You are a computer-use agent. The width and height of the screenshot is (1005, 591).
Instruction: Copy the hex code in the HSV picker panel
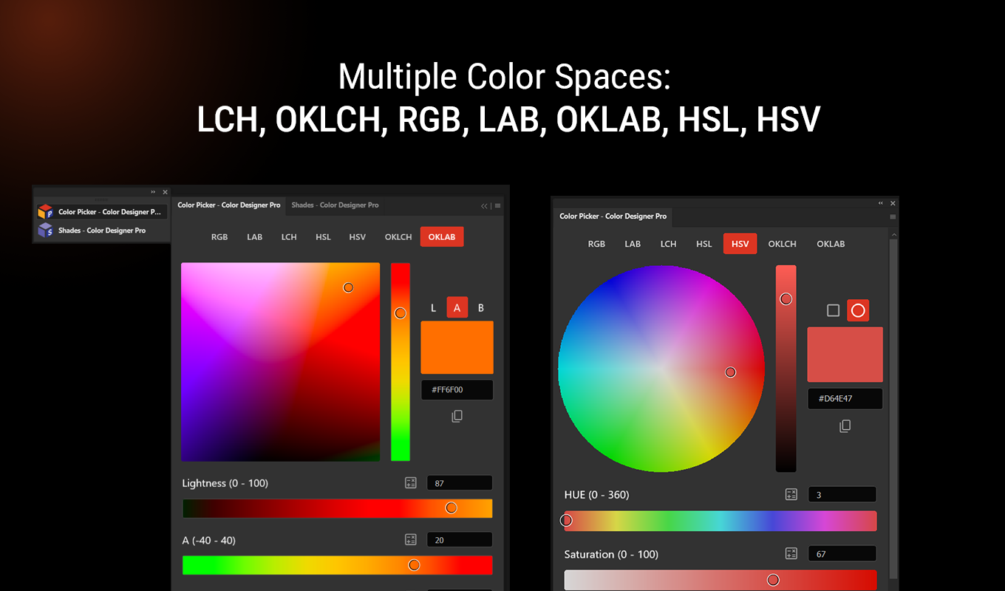click(x=845, y=425)
